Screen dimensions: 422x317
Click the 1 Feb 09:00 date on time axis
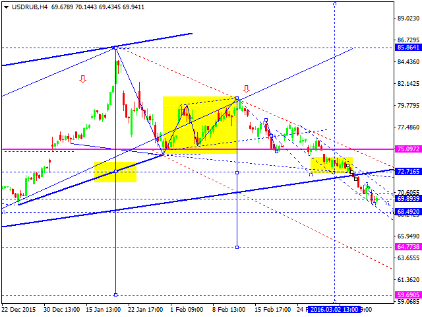187,308
